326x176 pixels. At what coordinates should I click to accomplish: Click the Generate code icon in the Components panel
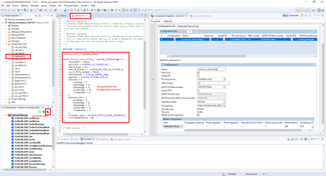(48, 112)
